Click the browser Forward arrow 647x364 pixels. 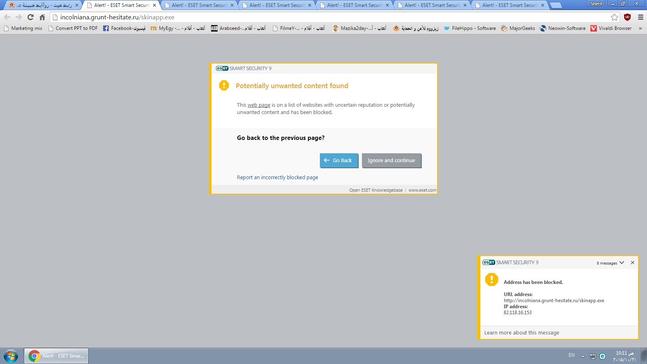[x=19, y=17]
